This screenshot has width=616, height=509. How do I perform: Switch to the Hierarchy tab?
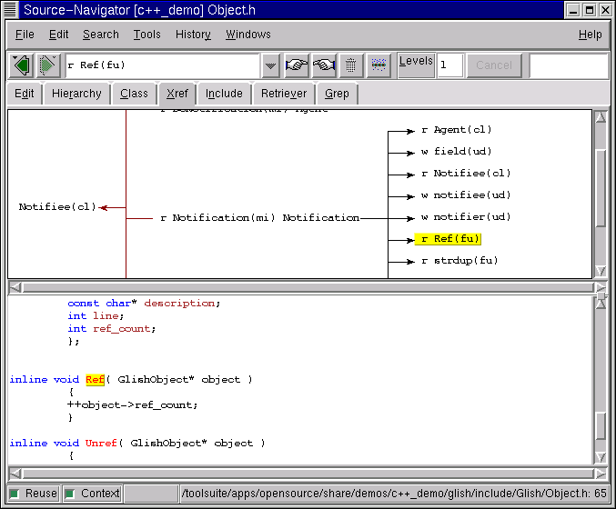76,94
